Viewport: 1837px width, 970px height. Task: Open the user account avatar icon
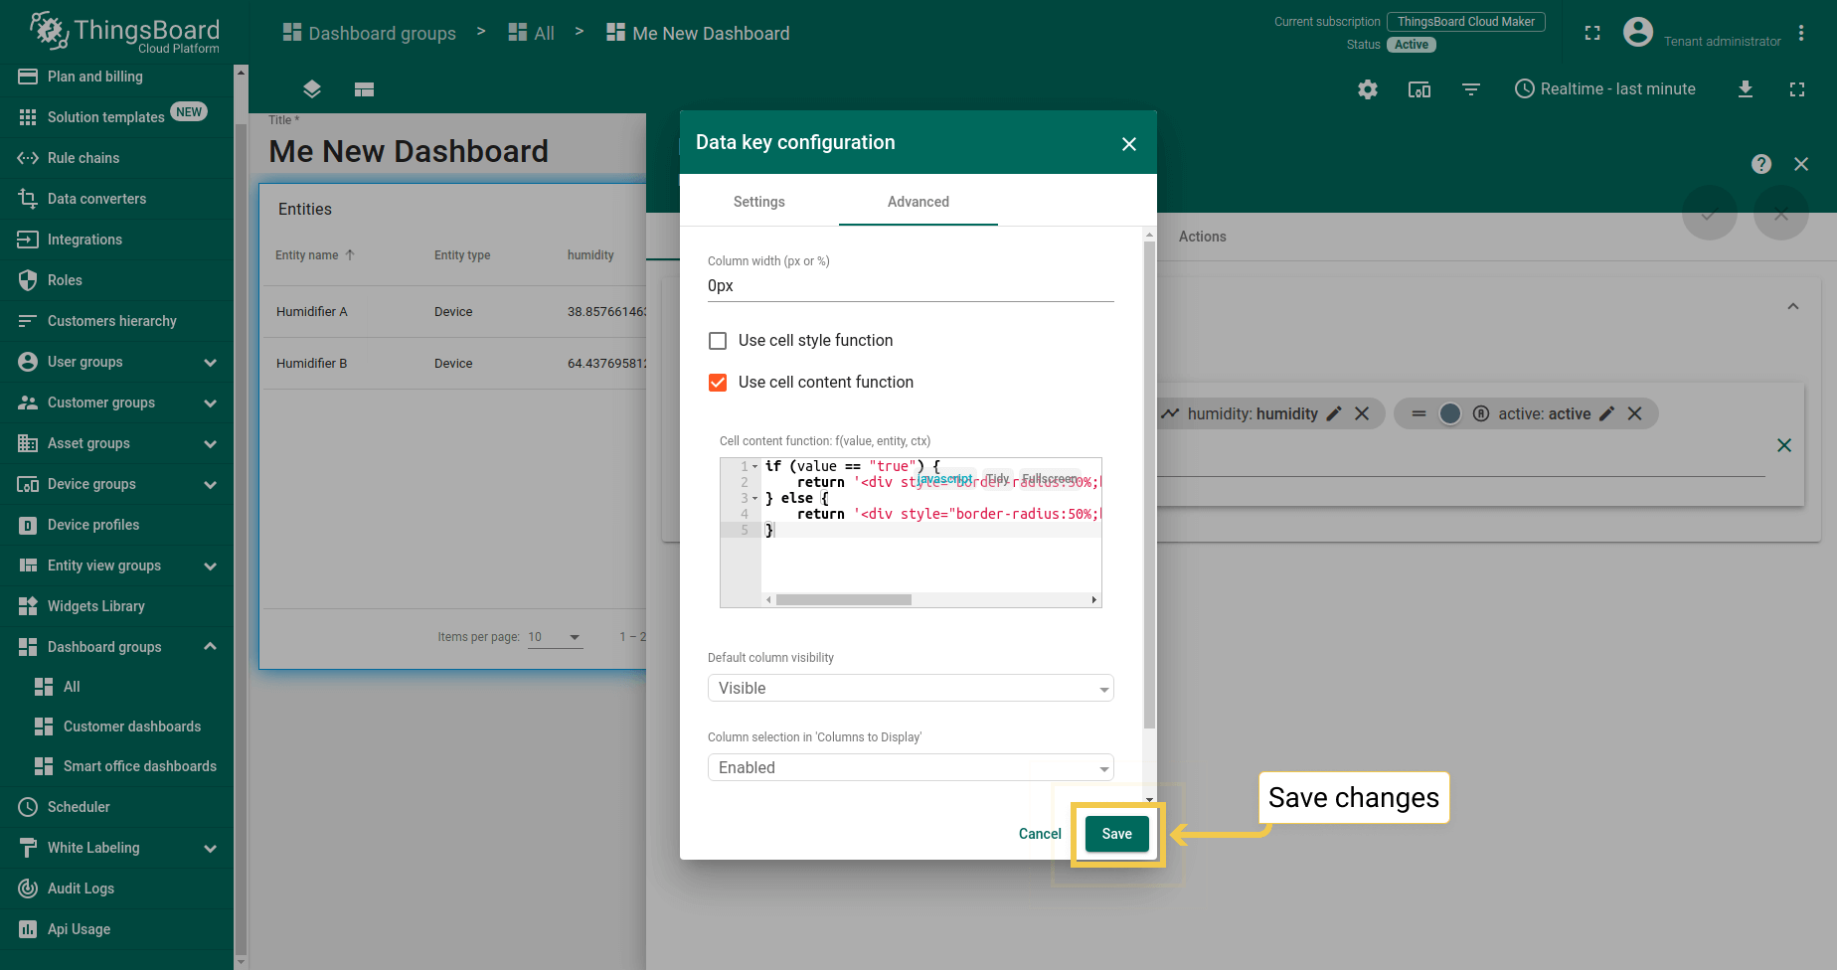[x=1638, y=33]
